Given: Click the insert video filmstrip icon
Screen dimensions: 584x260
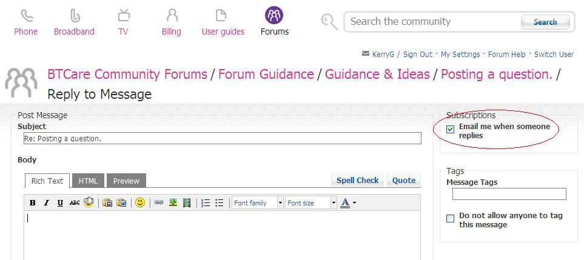Looking at the screenshot, I should (187, 202).
